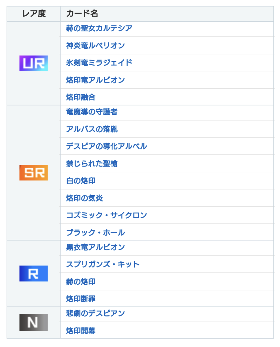Open 烙印竜アルビオン card page
Screen dimensions: 280x347
95,80
